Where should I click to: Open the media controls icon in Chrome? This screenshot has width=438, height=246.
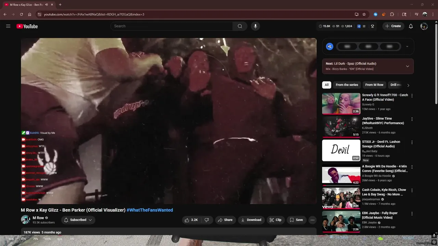[x=416, y=14]
